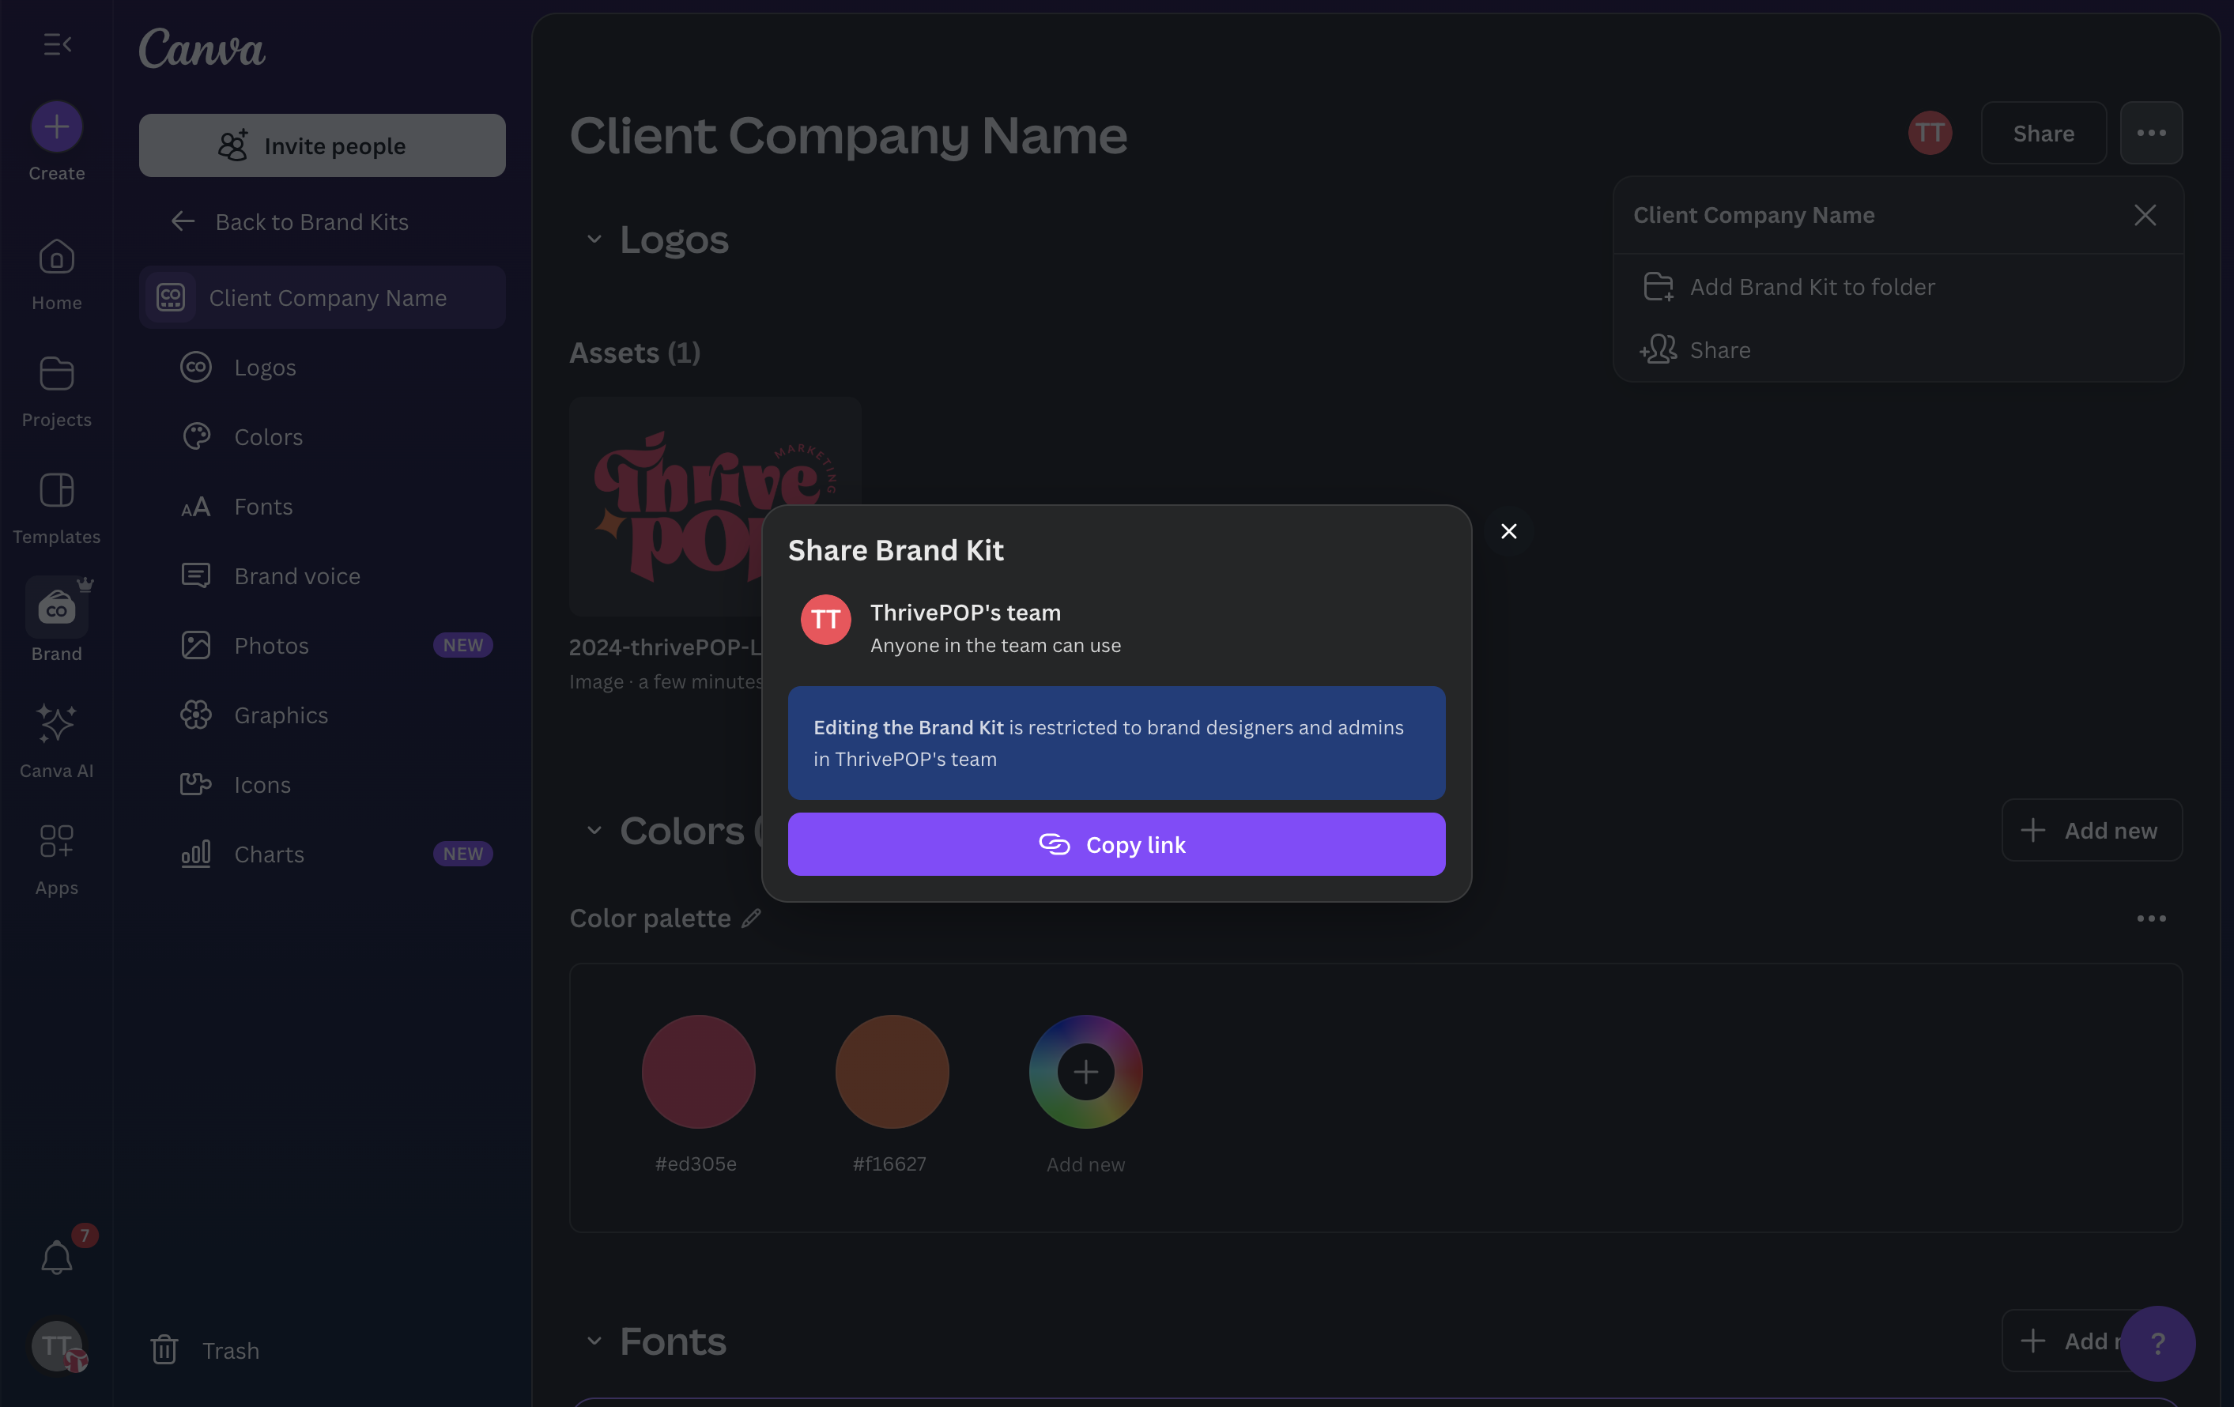Collapse the Logos section chevron
The image size is (2234, 1407).
(594, 240)
